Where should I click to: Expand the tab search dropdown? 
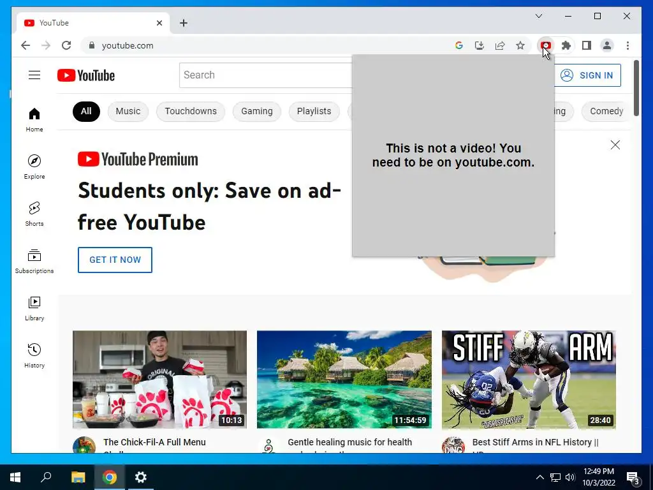pos(538,16)
